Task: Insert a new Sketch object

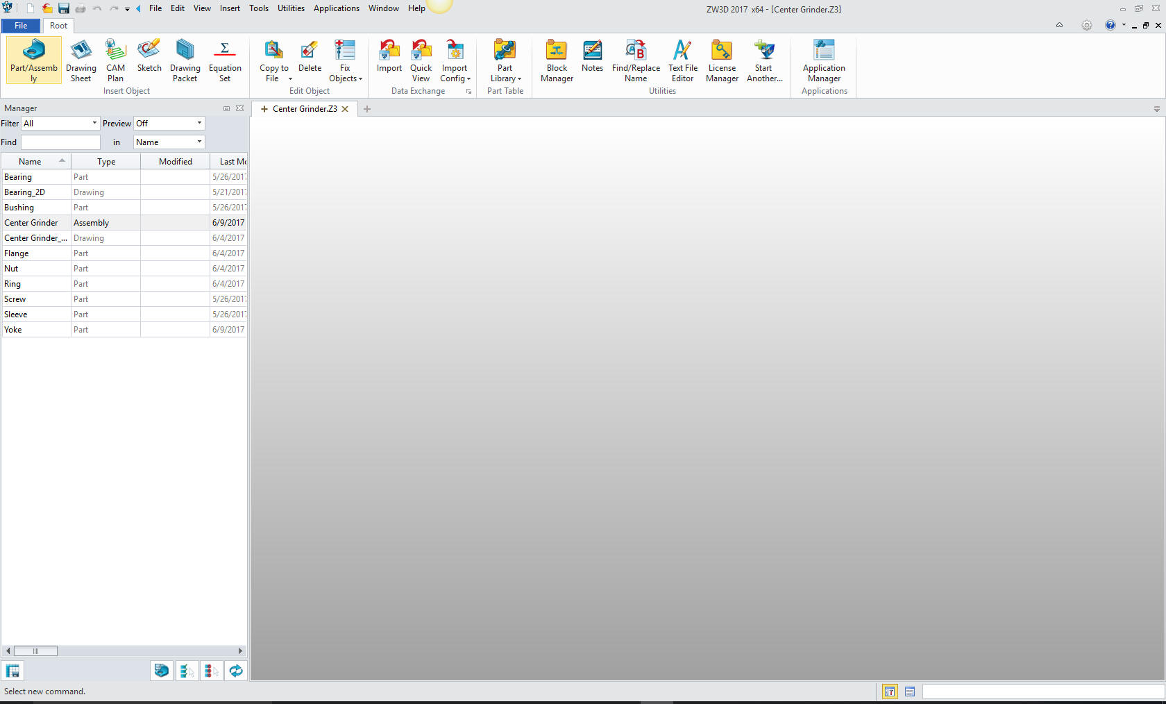Action: pos(149,56)
